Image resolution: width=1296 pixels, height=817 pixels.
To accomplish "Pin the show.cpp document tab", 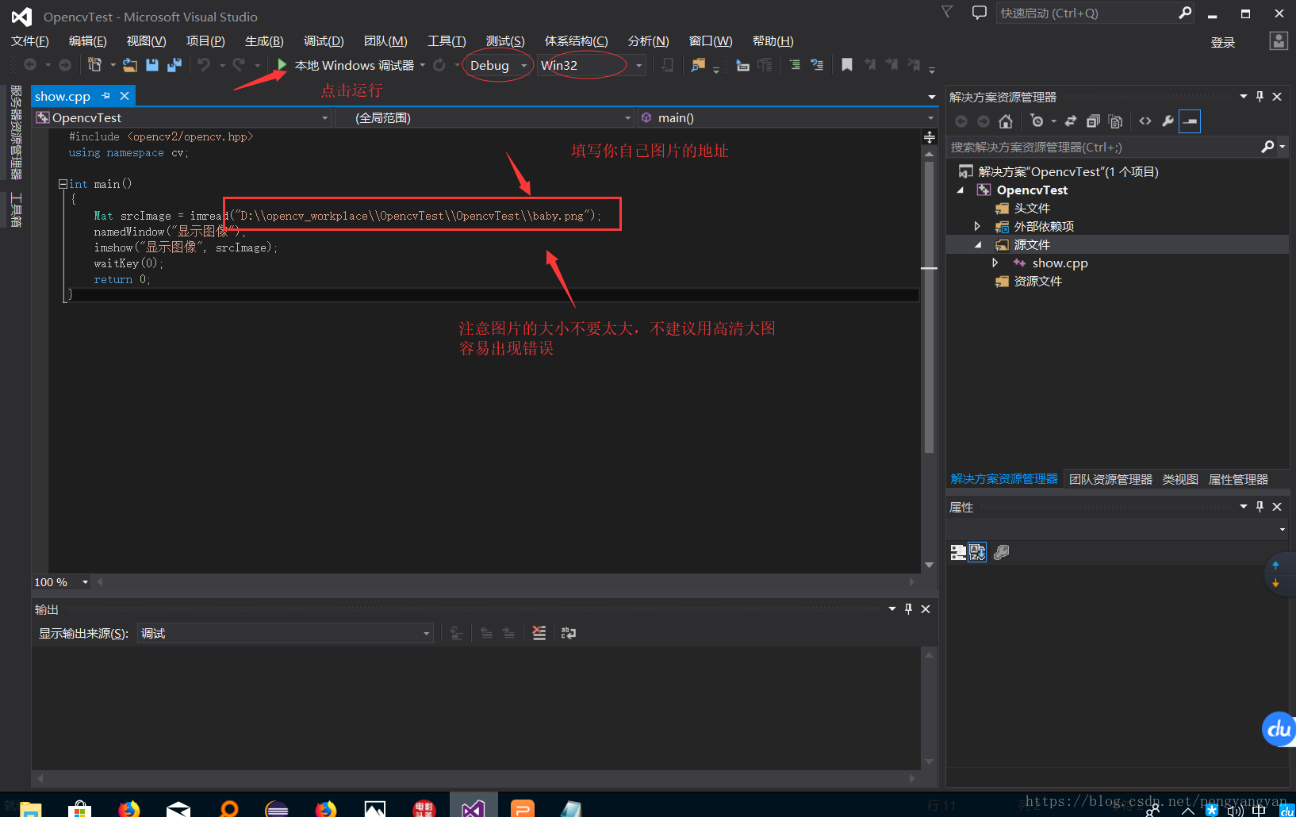I will coord(105,96).
